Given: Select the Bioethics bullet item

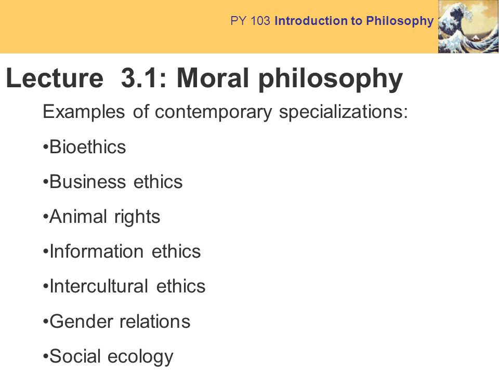Looking at the screenshot, I should tap(84, 147).
